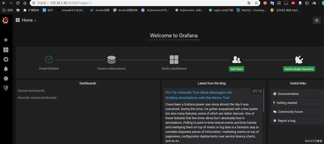
Task: Open the Kubernetes中文 bookmark
Action: tap(156, 10)
